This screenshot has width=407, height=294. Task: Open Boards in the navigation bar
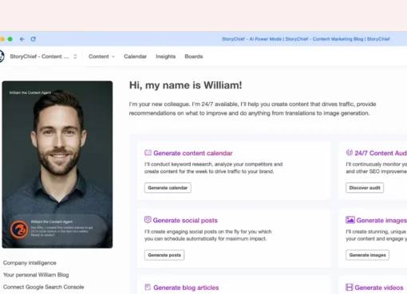tap(194, 57)
